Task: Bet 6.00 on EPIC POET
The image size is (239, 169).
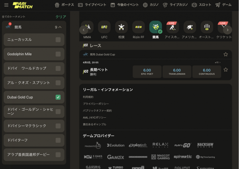Action: tap(147, 72)
